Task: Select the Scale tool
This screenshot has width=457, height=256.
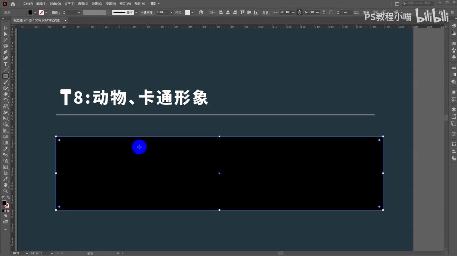Action: pos(5,106)
